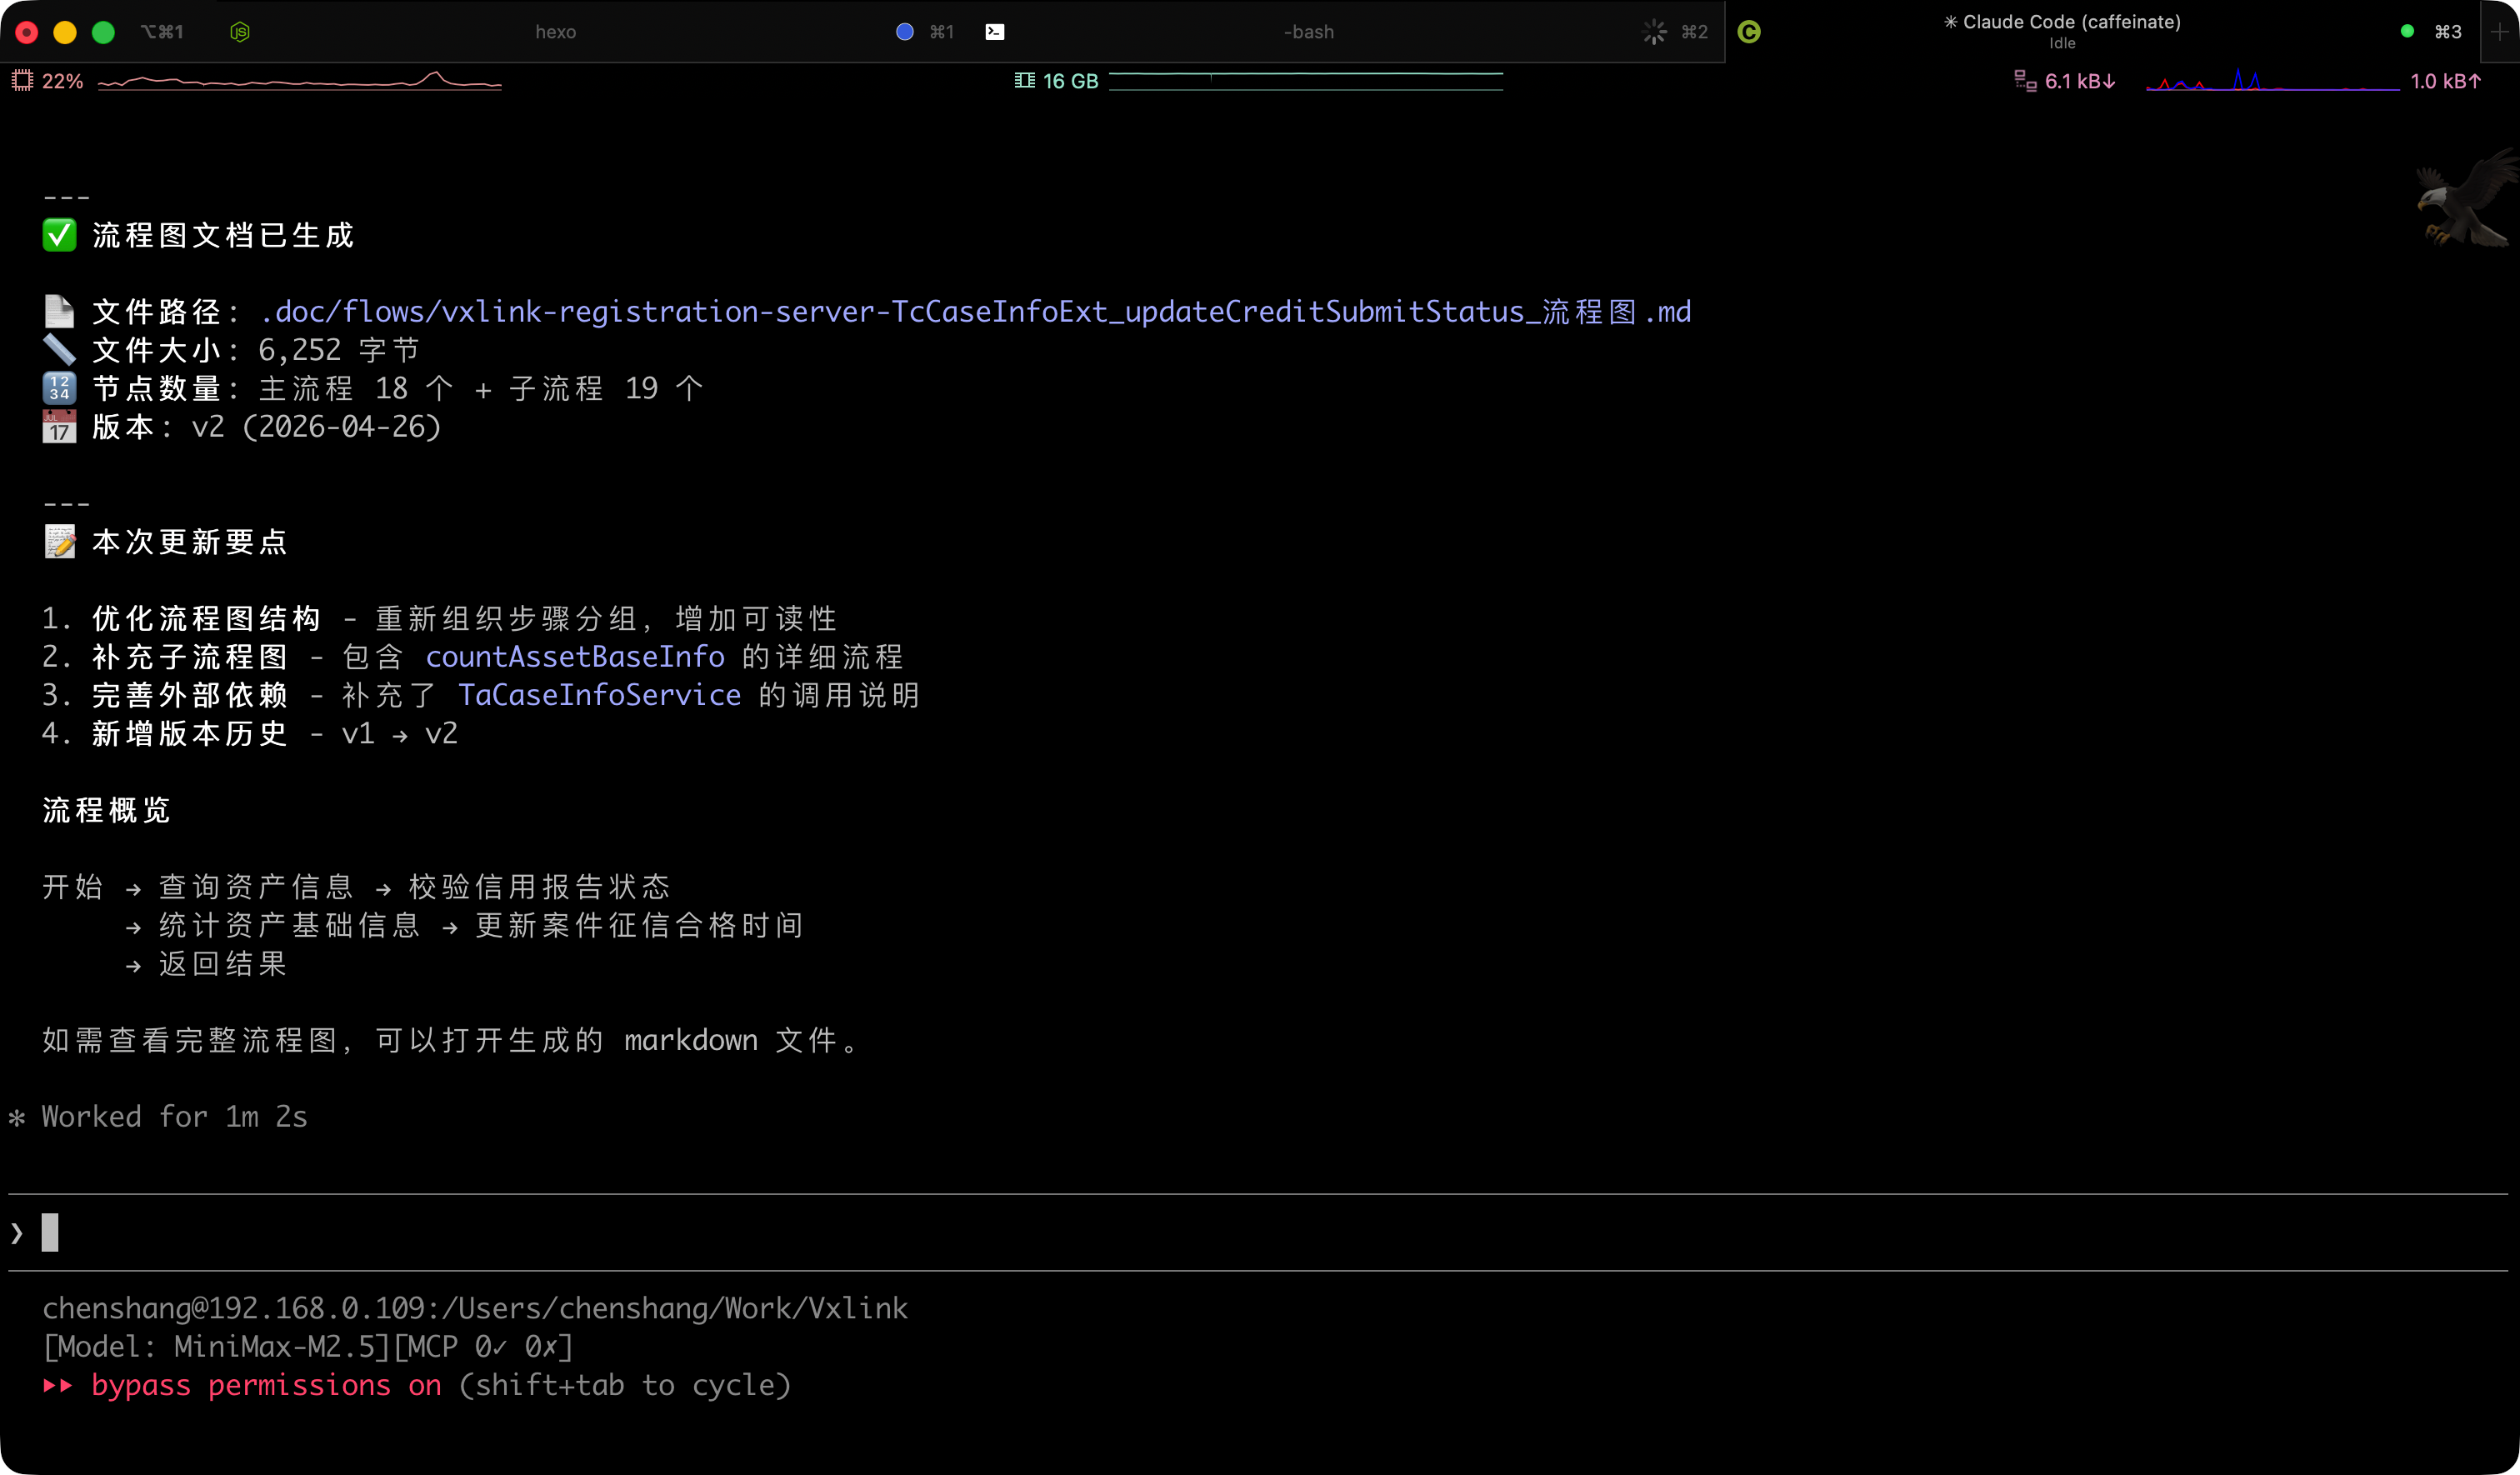The height and width of the screenshot is (1475, 2520).
Task: Click the network icon beside 6.1 kB
Action: pos(2025,81)
